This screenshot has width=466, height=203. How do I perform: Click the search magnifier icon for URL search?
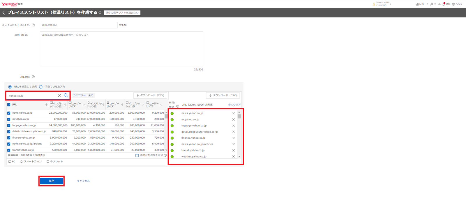(x=66, y=95)
